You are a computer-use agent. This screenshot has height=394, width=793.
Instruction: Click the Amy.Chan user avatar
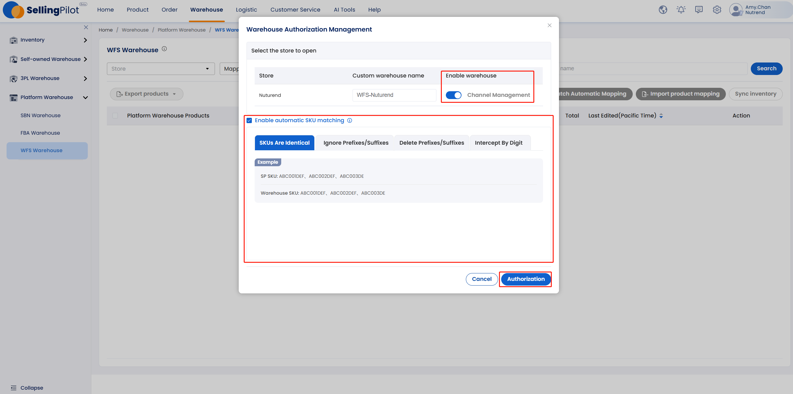point(736,10)
